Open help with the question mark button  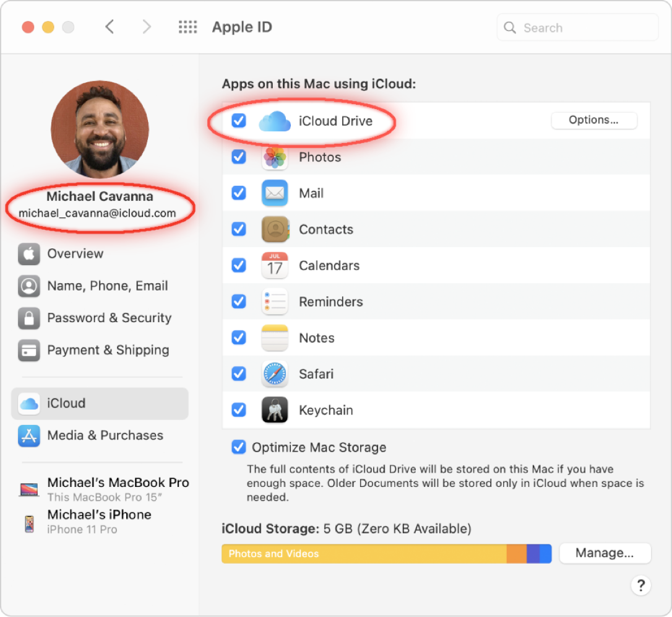(640, 585)
